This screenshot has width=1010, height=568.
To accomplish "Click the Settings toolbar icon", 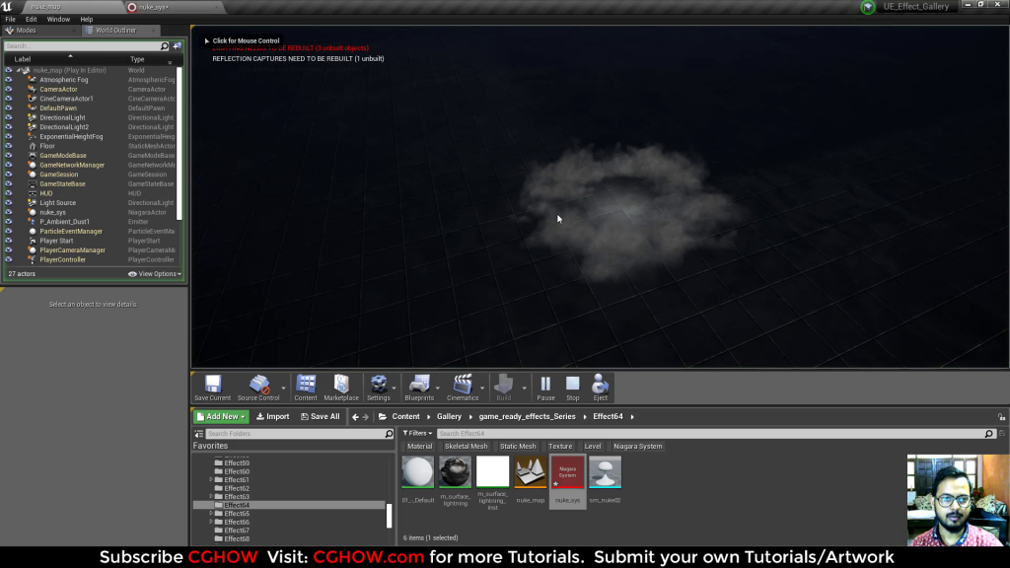I will click(x=380, y=387).
